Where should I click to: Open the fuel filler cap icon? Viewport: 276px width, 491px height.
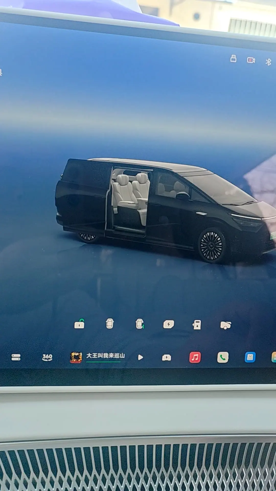[197, 325]
